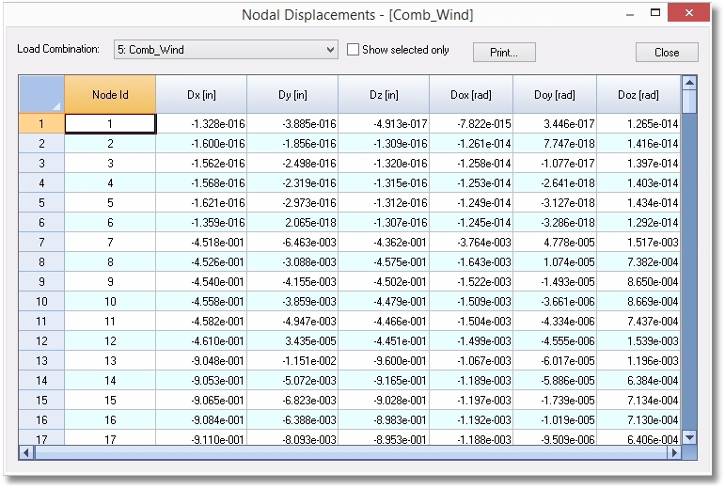Click the vertical scrollbar up arrow

[689, 83]
